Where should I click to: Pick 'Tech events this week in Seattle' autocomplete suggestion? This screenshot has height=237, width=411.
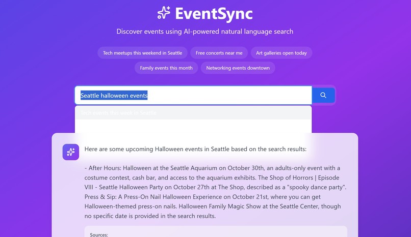(x=193, y=112)
